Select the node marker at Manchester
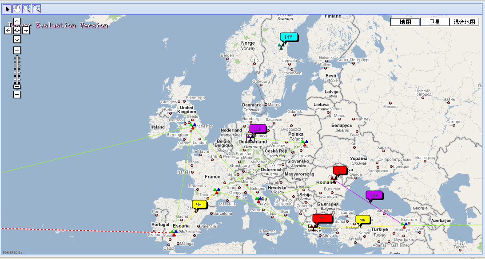Viewport: 485px width, 259px height. (x=192, y=126)
